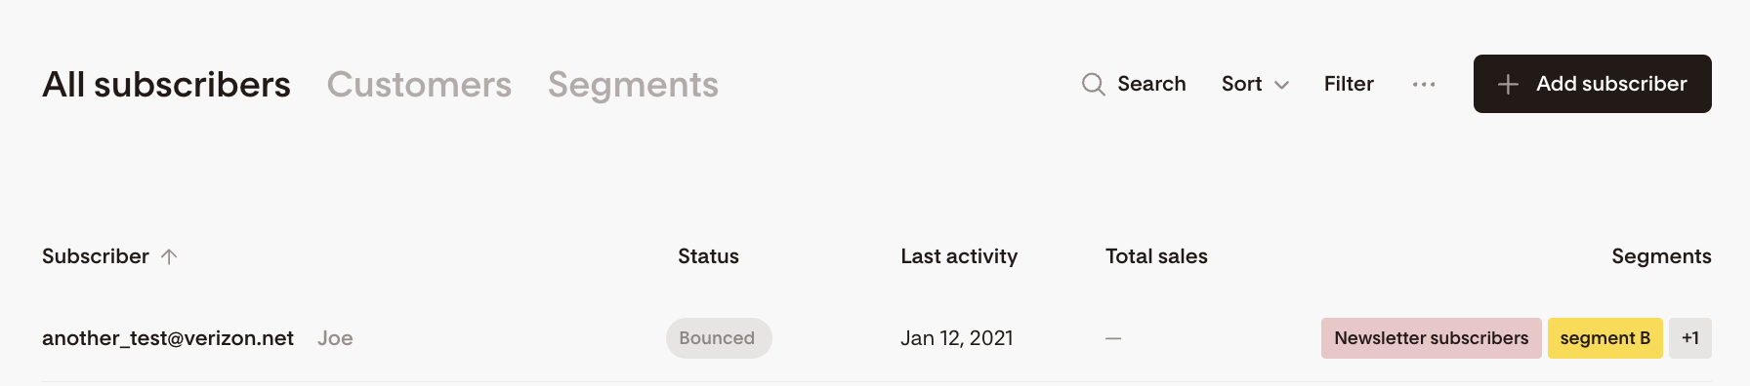Click the Bounced status badge
Image resolution: width=1750 pixels, height=386 pixels.
(x=719, y=338)
